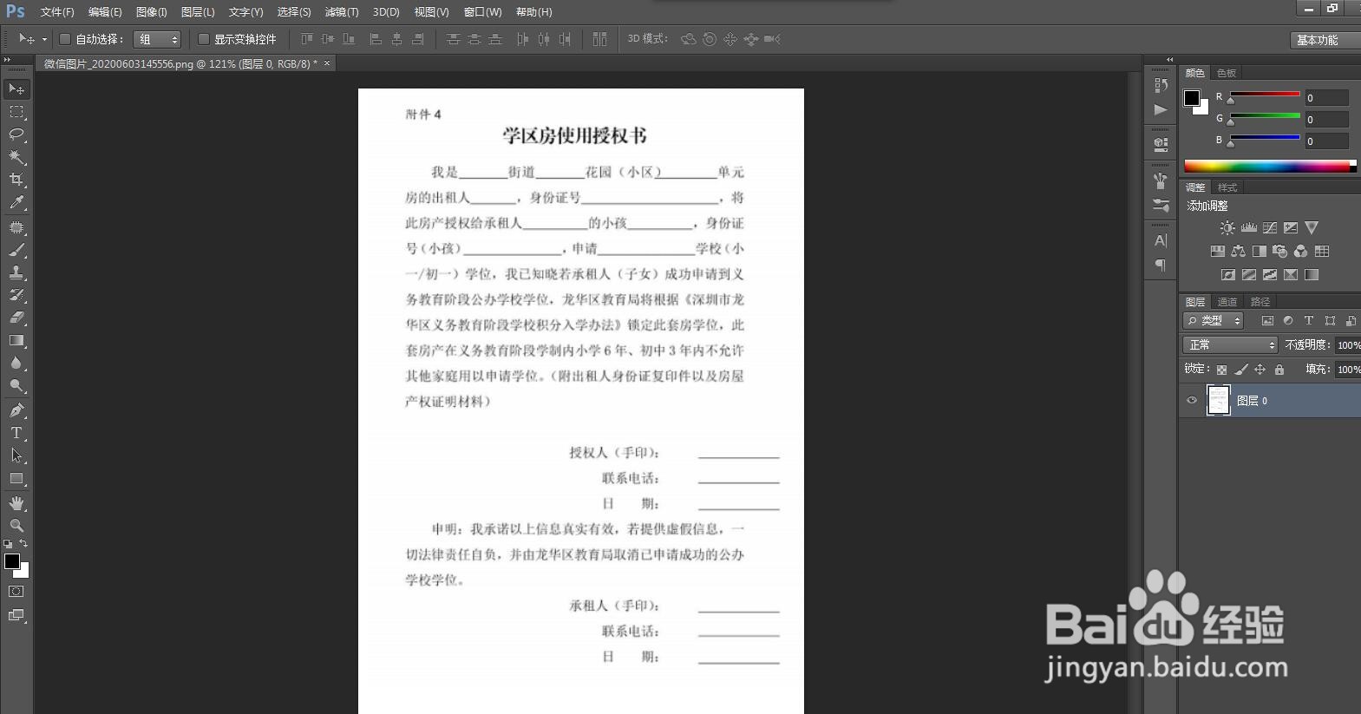Viewport: 1361px width, 714px height.
Task: Select the Rectangle shape tool
Action: coord(16,478)
